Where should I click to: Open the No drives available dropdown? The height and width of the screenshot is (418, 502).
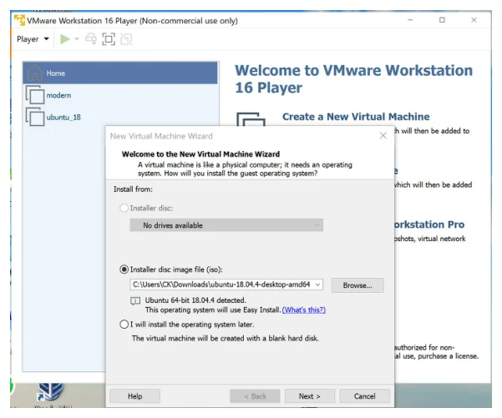point(226,225)
